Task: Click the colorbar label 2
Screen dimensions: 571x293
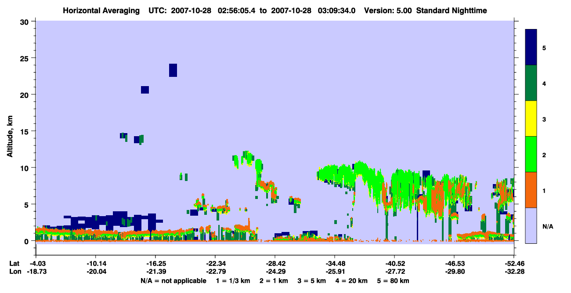Action: 544,155
